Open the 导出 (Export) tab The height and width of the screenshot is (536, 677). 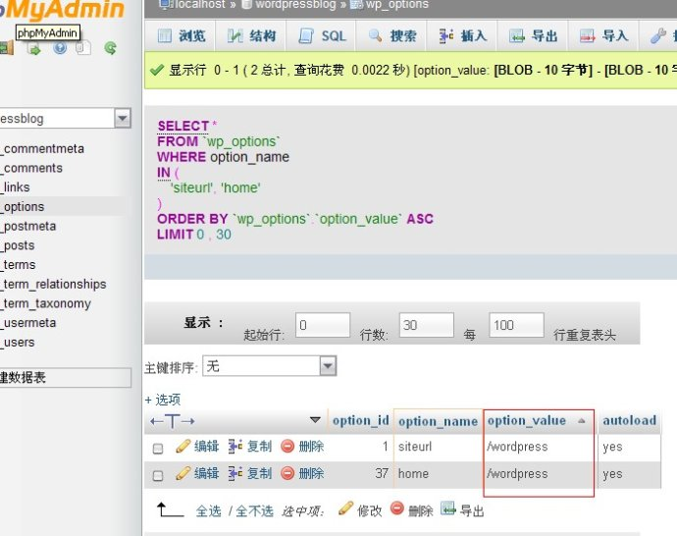(x=533, y=36)
